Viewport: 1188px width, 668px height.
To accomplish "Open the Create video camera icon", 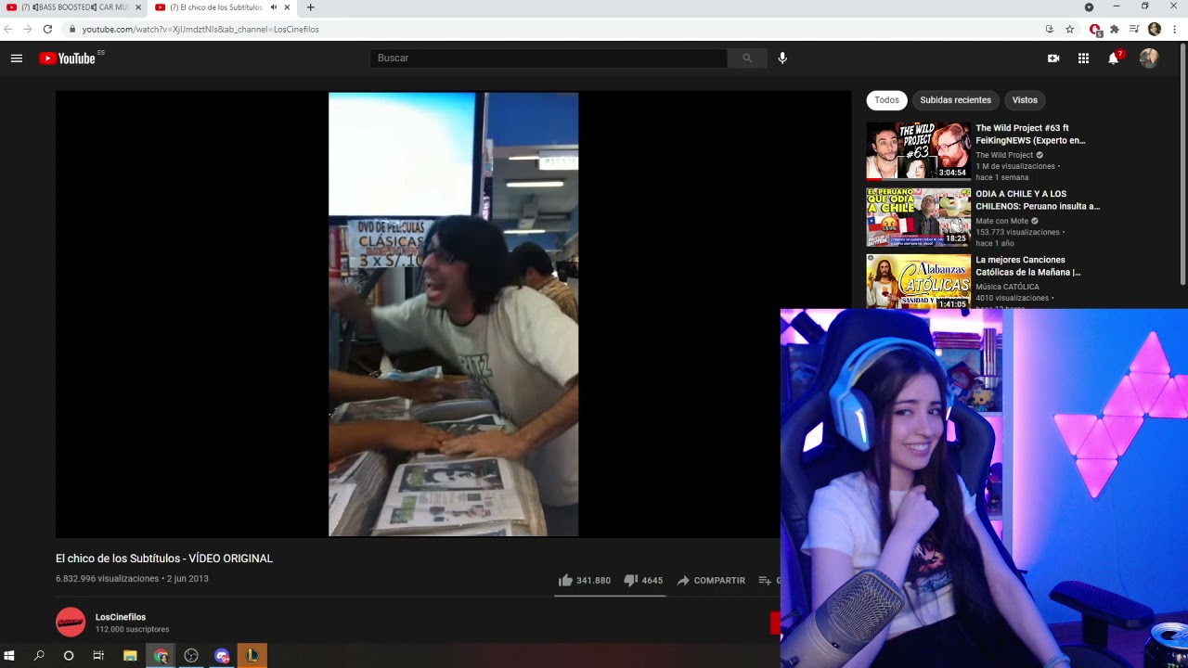I will [x=1053, y=58].
